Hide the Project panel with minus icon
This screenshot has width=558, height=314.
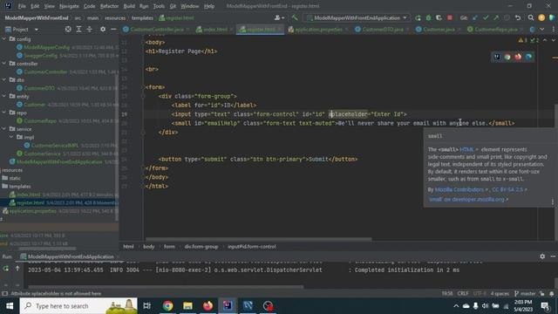pyautogui.click(x=113, y=29)
